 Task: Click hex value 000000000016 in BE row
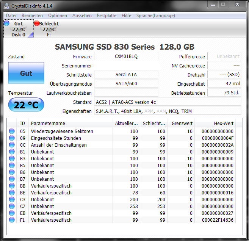[218, 193]
